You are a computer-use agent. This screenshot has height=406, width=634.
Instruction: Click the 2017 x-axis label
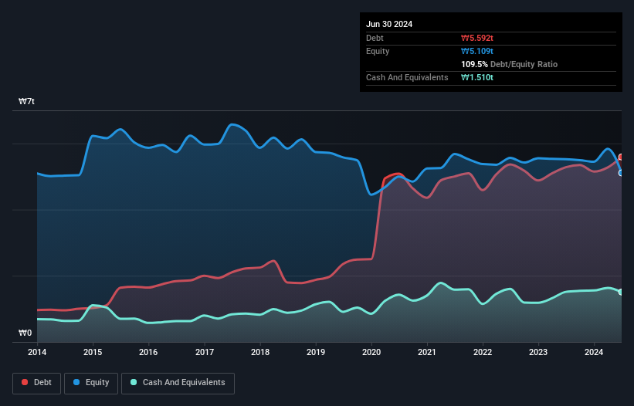205,352
